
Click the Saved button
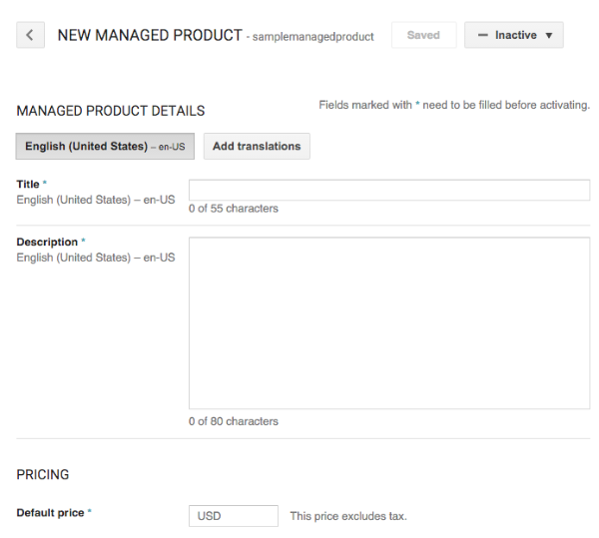coord(423,36)
